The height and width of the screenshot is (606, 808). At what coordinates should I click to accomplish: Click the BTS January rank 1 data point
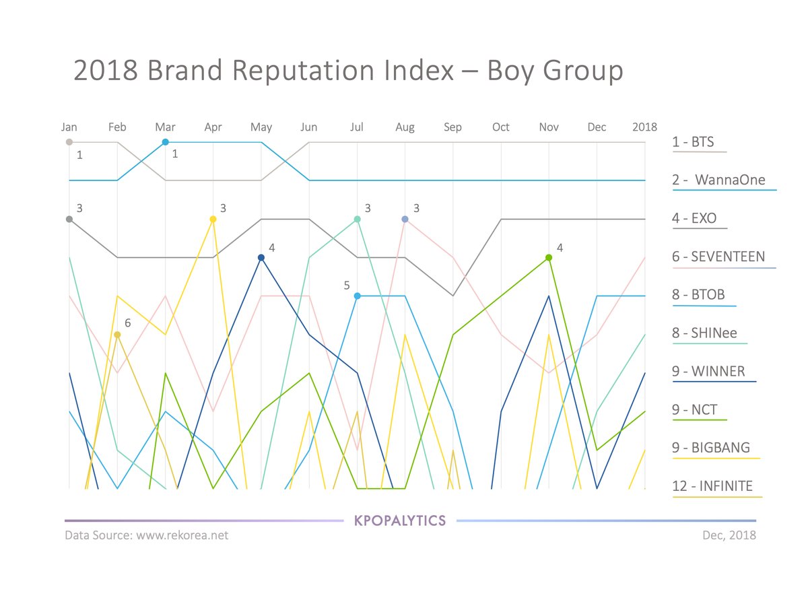(x=69, y=142)
